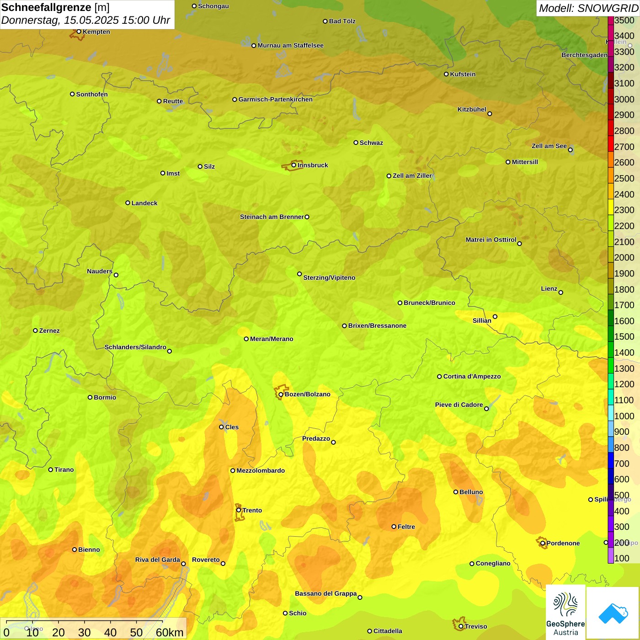Select the 1000 cyan legend swatch
Screen dimensions: 640x640
610,412
